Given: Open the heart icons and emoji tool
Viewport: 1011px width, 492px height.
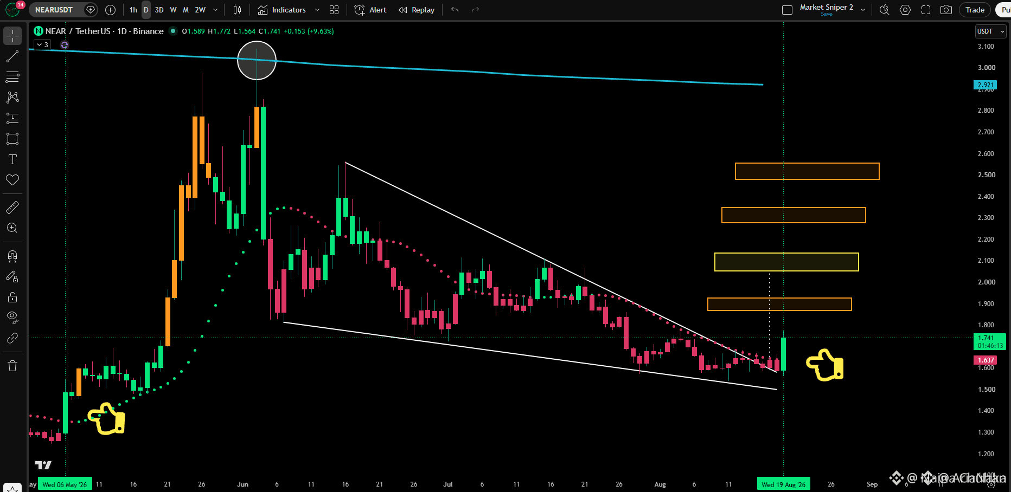Looking at the screenshot, I should pos(12,180).
